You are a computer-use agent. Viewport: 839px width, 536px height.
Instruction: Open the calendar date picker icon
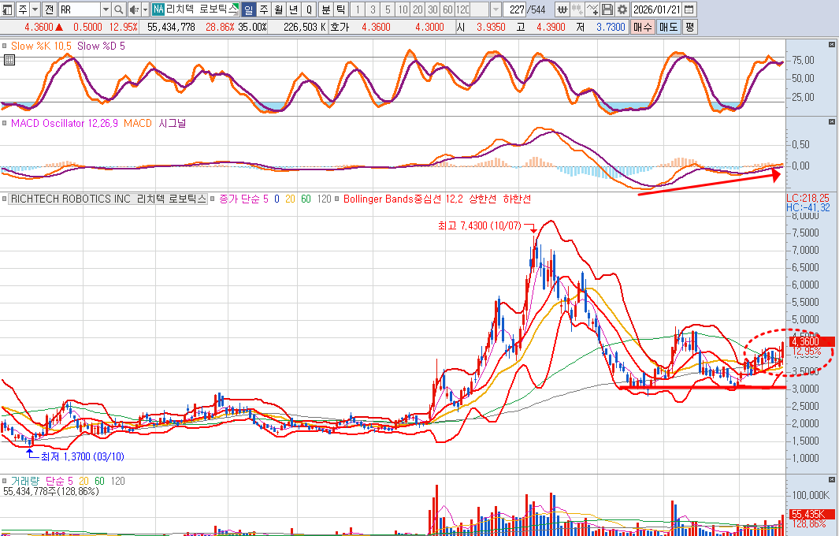coord(689,9)
